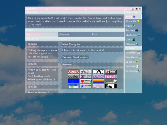Visit the Youtube offsite link
Image resolution: width=167 pixels, height=125 pixels.
coord(132,66)
